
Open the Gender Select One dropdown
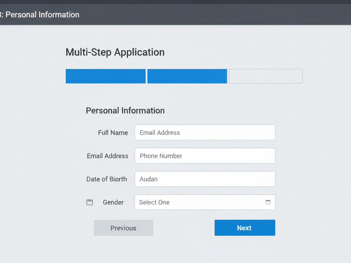[205, 202]
